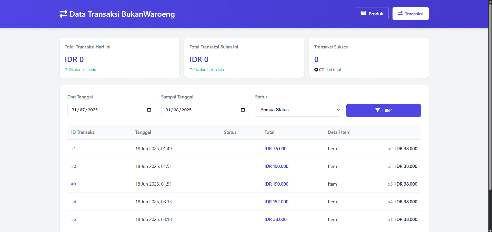
Task: Open transaction #2 link
Action: click(x=74, y=166)
